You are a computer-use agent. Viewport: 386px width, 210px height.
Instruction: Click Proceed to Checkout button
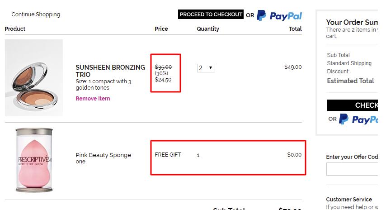click(211, 14)
